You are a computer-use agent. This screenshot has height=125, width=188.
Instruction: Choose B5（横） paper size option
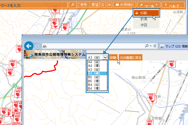pyautogui.click(x=97, y=81)
